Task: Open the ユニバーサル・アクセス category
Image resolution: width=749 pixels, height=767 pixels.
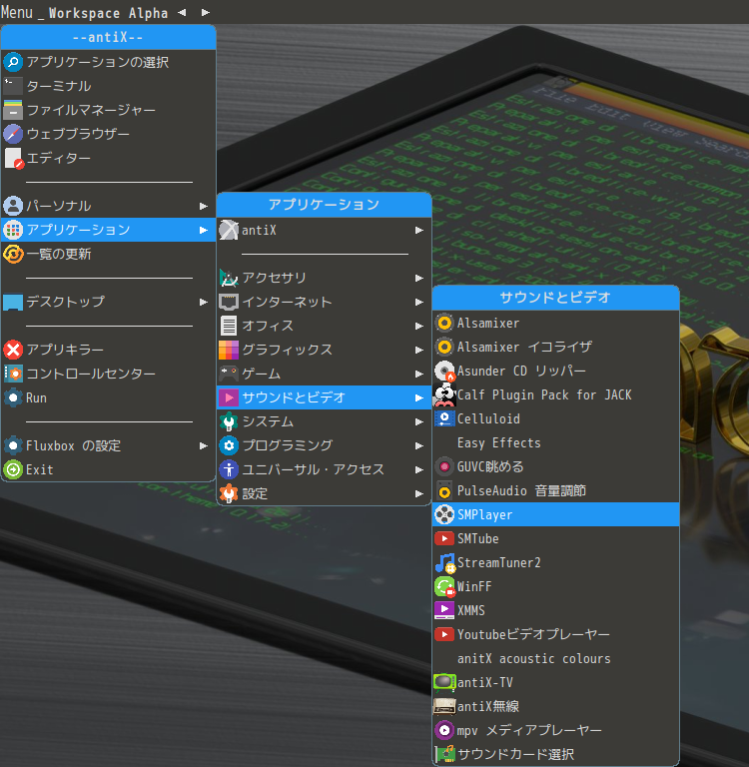Action: click(324, 469)
